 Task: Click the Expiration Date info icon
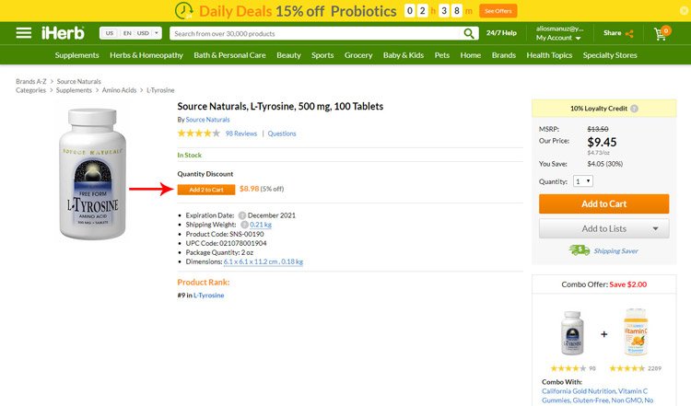coord(242,215)
